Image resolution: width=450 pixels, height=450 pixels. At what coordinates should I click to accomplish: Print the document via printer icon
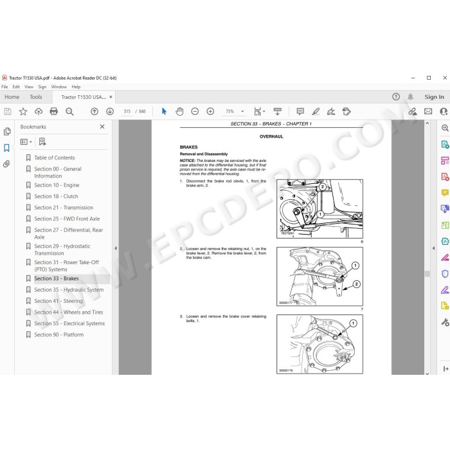tap(53, 111)
